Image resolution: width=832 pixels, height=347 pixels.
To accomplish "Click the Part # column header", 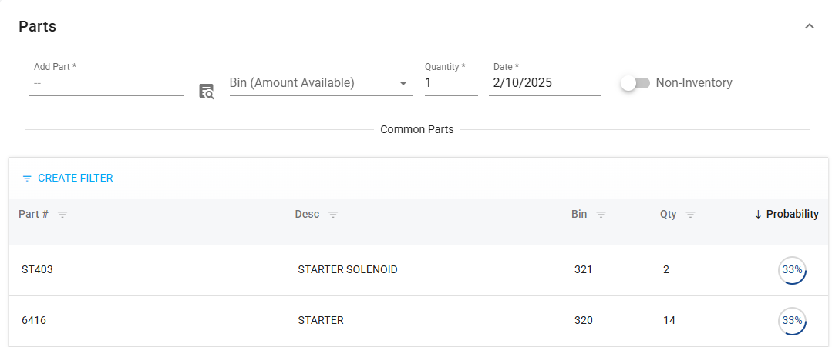I will (34, 214).
